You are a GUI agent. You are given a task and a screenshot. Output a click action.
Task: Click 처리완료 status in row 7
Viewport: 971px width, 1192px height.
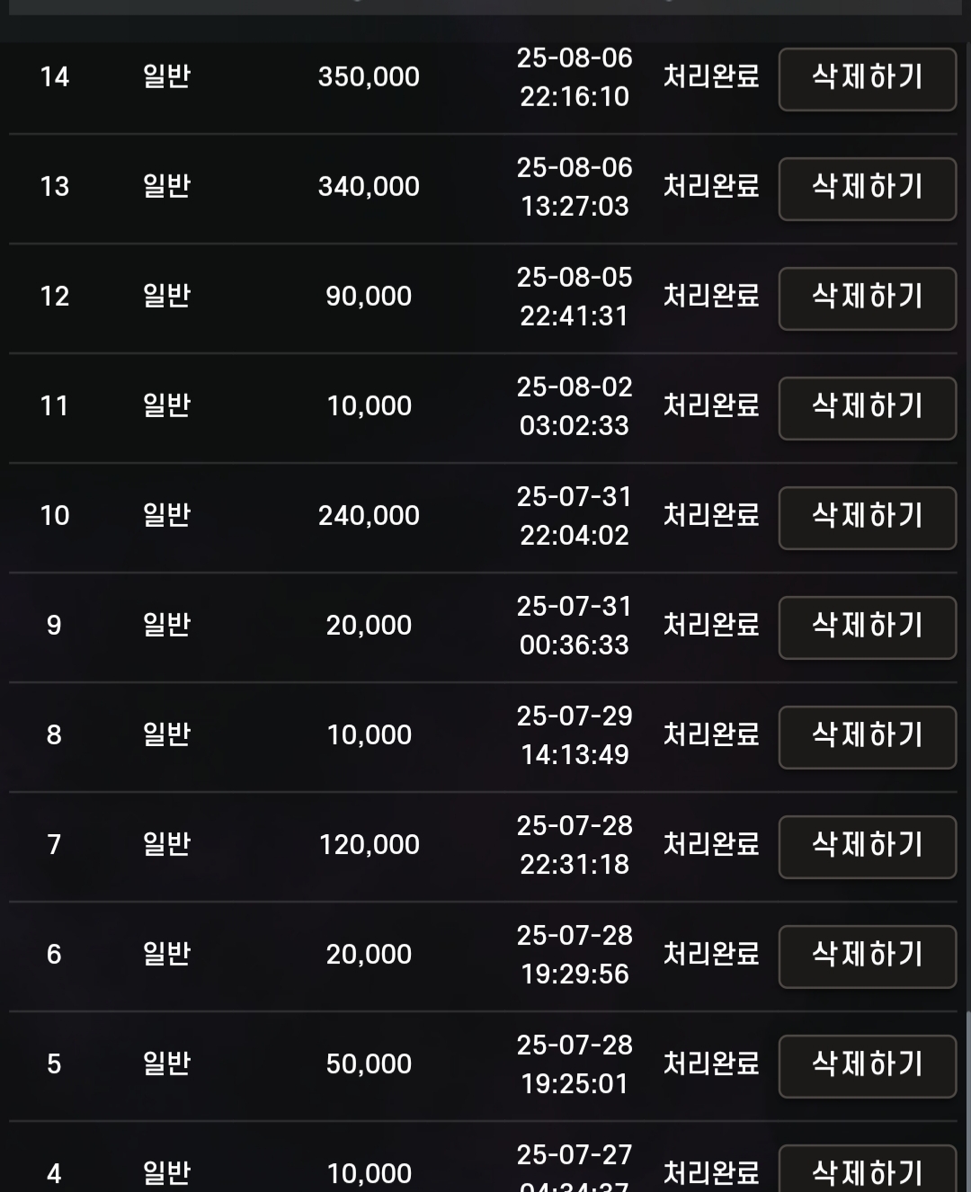711,844
